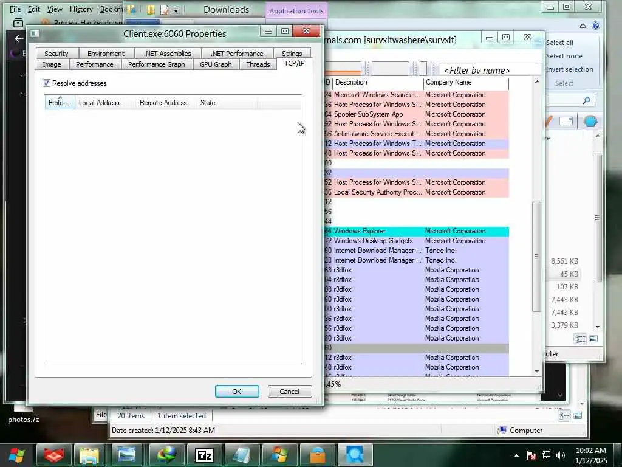Open the GPU Graph tab
The width and height of the screenshot is (622, 467).
[x=216, y=64]
